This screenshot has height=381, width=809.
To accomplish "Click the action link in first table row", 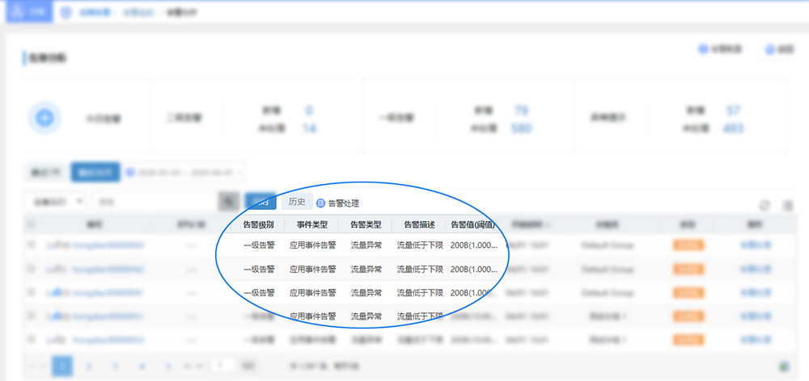I will pos(755,245).
